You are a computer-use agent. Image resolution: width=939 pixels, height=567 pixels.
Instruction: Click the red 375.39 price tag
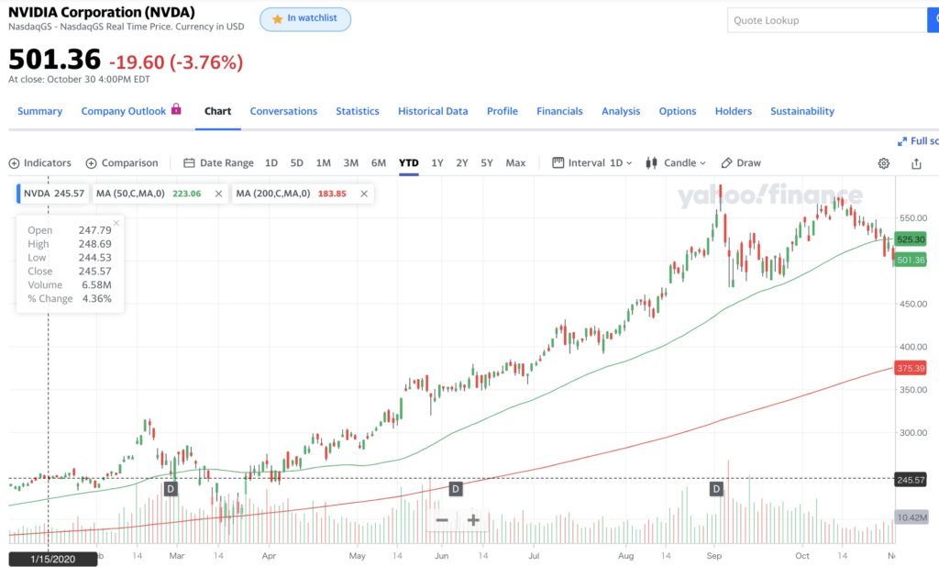[911, 368]
